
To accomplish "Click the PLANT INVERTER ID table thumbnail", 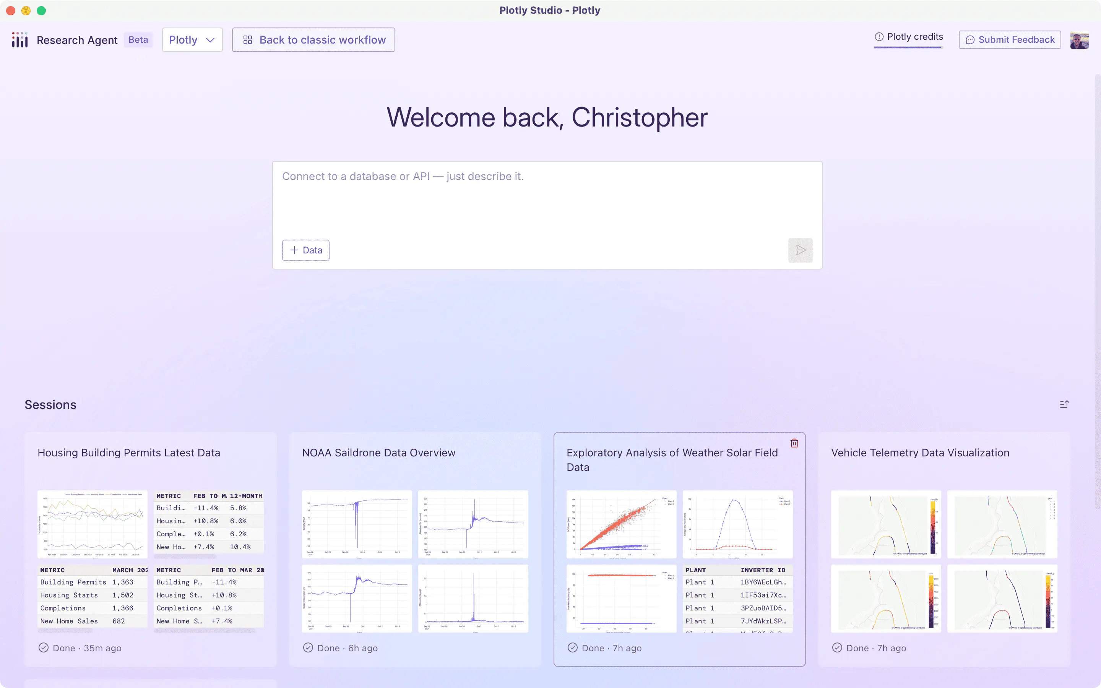I will (737, 598).
